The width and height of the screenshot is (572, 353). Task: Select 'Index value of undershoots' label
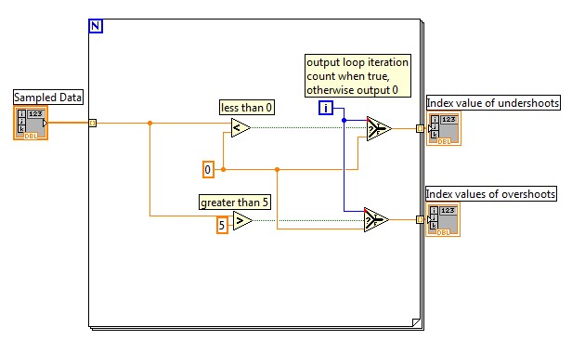pos(493,103)
